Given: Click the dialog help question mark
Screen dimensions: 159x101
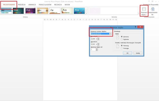Looking at the screenshot, I should (x=135, y=27).
